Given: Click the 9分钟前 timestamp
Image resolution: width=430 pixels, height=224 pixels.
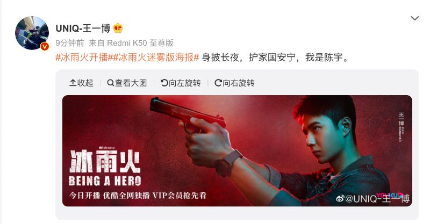Looking at the screenshot, I should (70, 43).
